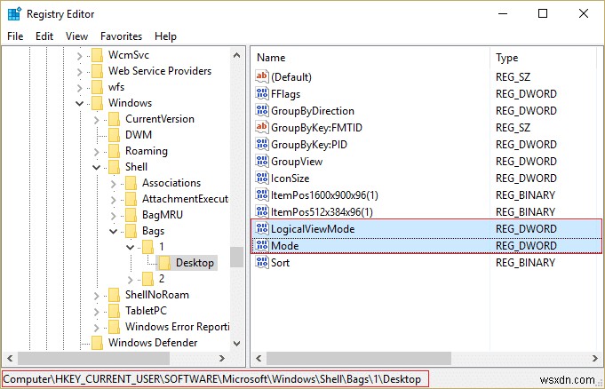This screenshot has height=389, width=605.
Task: Click the FFlags DWORD value icon
Action: coord(262,94)
